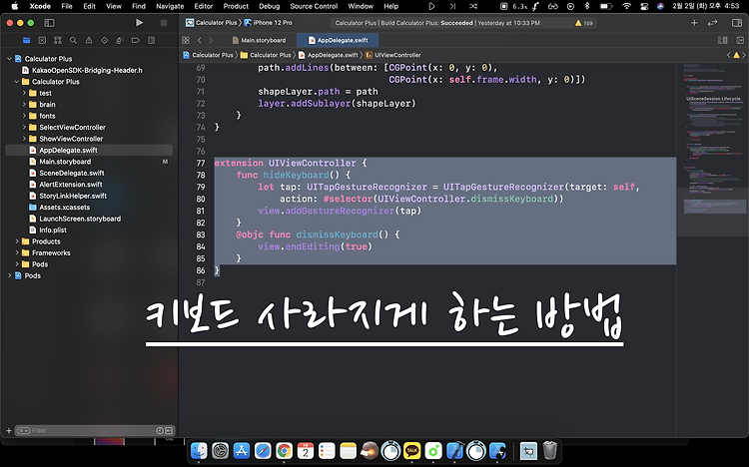Expand the Products group

[17, 241]
